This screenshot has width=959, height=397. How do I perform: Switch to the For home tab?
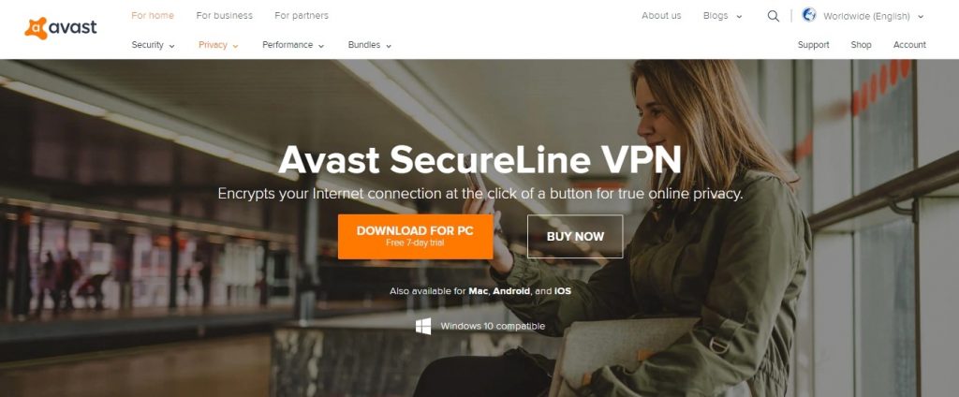(x=153, y=15)
